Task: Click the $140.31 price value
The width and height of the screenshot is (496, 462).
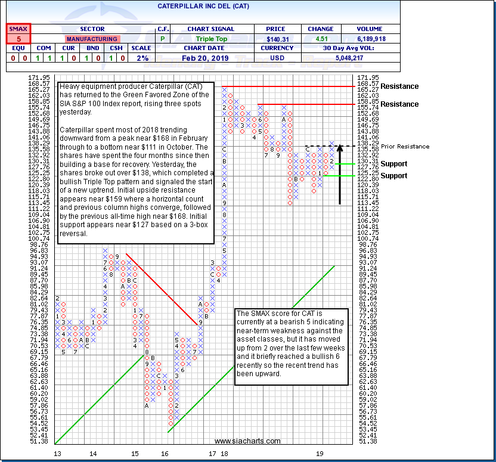Action: 279,39
